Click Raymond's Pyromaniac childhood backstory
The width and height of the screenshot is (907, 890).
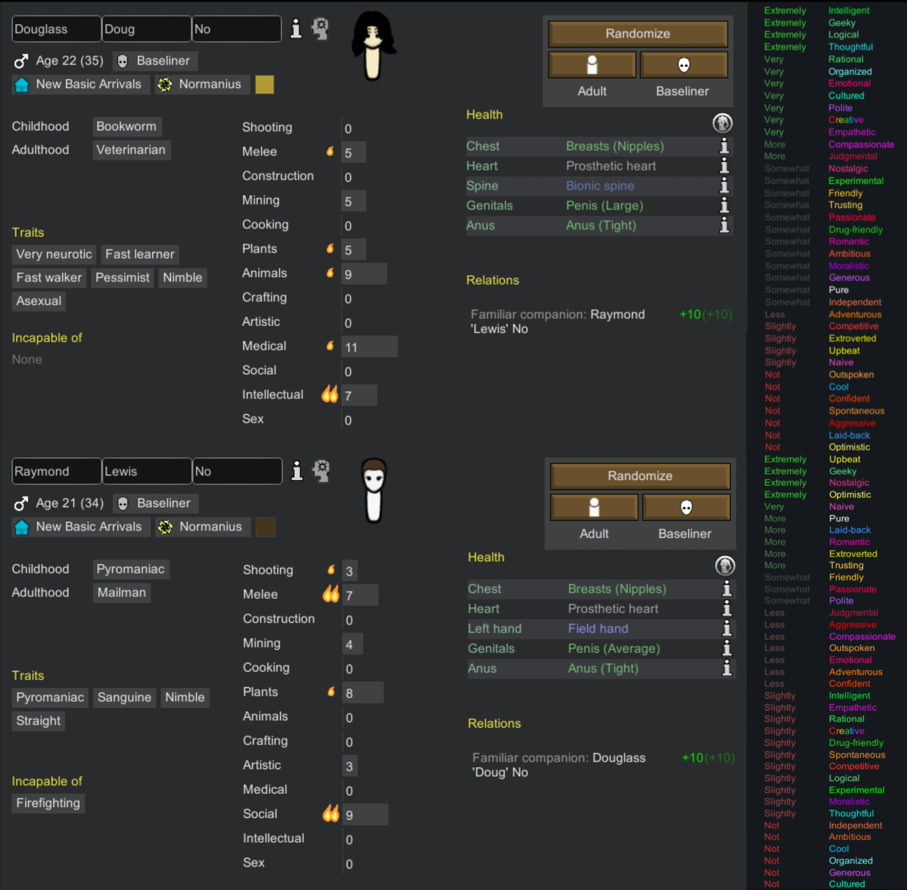pyautogui.click(x=130, y=569)
